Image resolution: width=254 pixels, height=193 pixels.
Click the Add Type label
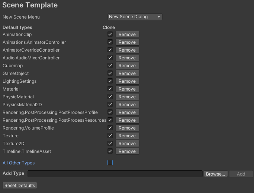(x=13, y=173)
